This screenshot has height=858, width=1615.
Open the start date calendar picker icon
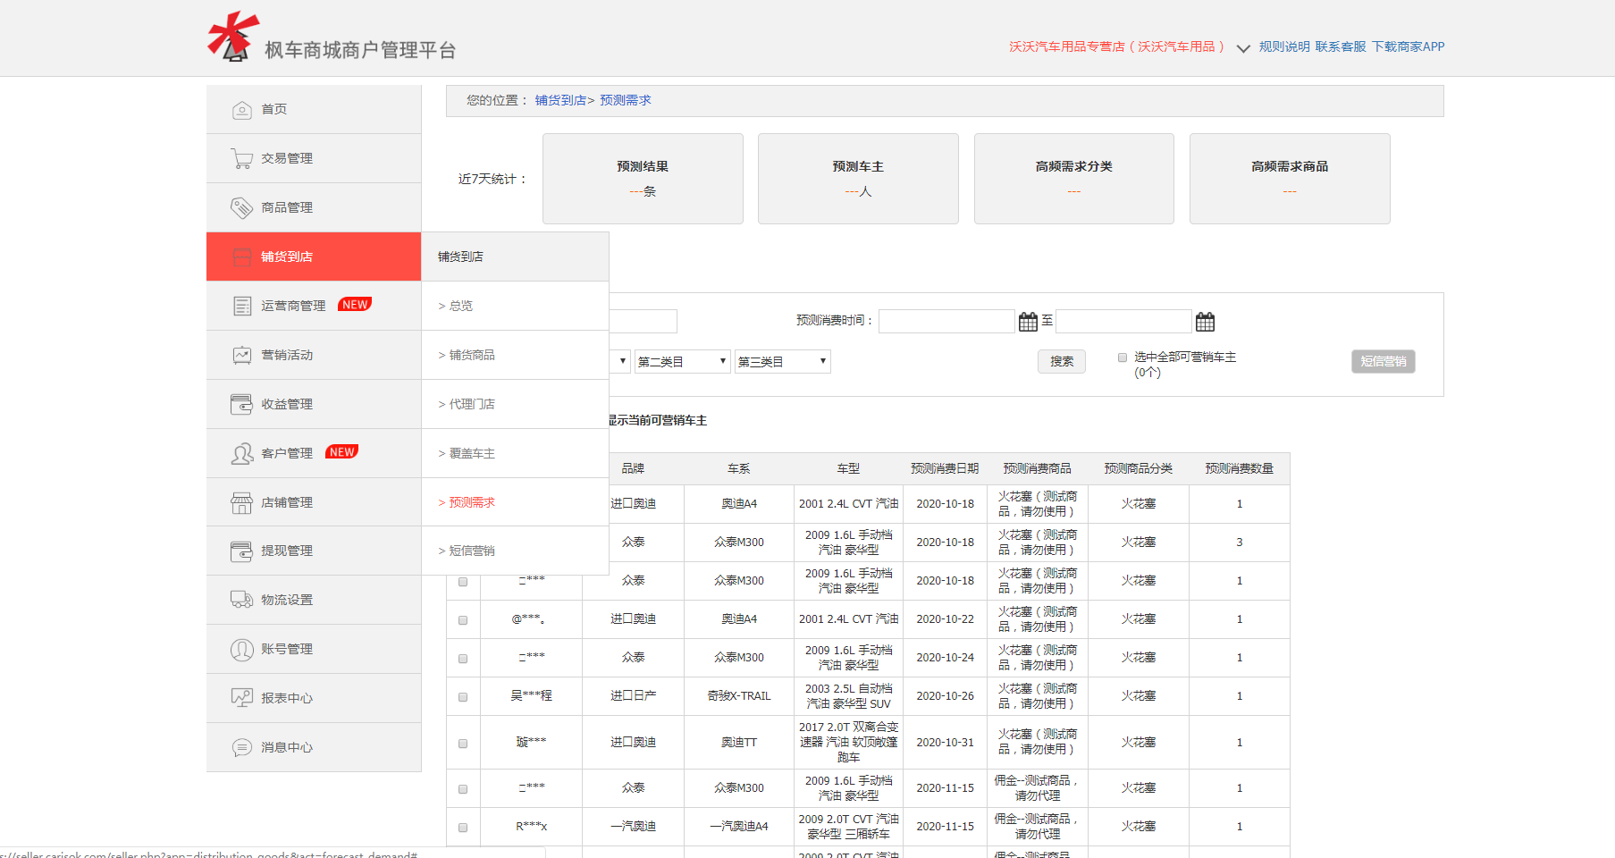pyautogui.click(x=1028, y=321)
